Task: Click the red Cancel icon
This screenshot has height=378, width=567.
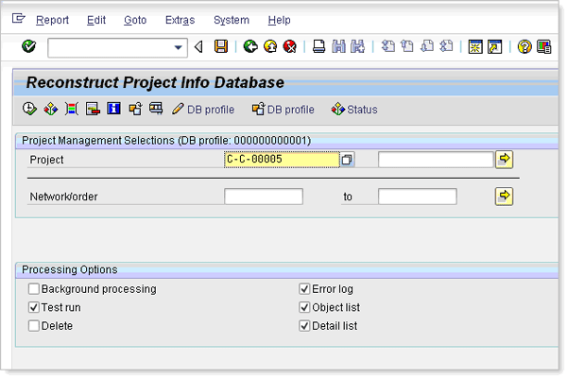Action: pyautogui.click(x=290, y=46)
